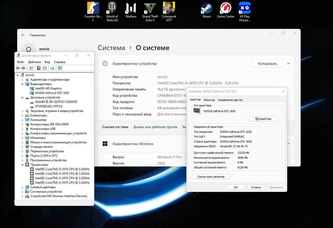This screenshot has width=333, height=228.
Task: Click the blue help icon in Device Manager toolbar
Action: [x=39, y=68]
